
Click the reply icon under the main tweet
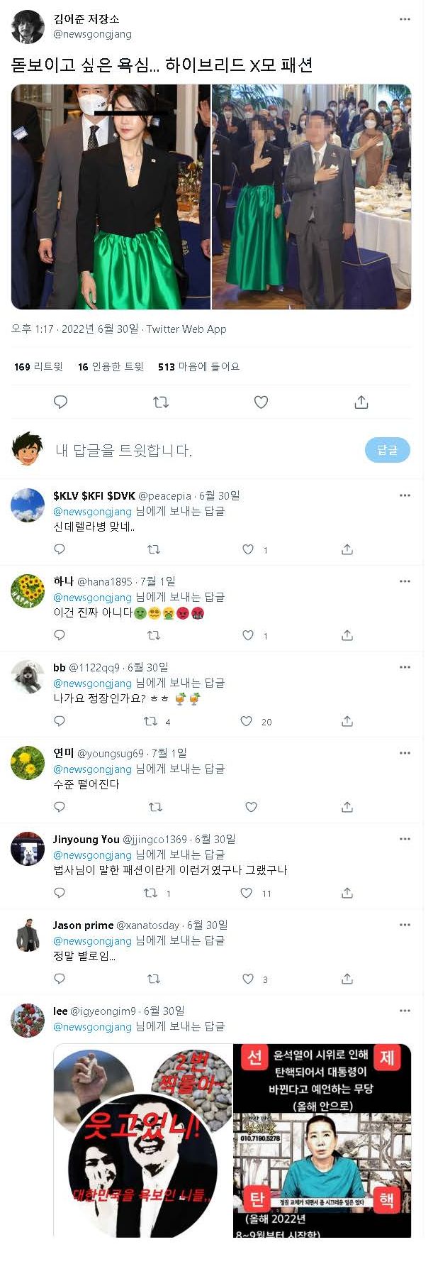pyautogui.click(x=60, y=402)
